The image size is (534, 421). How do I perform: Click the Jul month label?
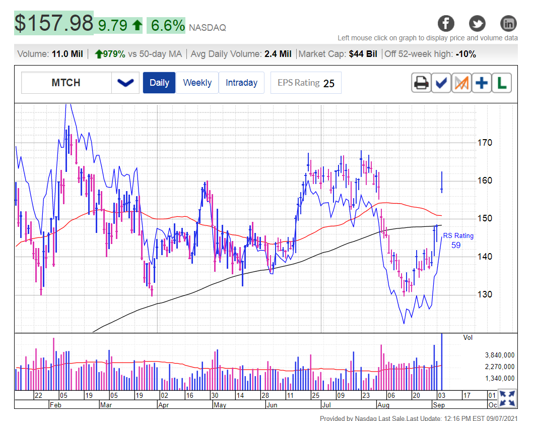click(326, 405)
